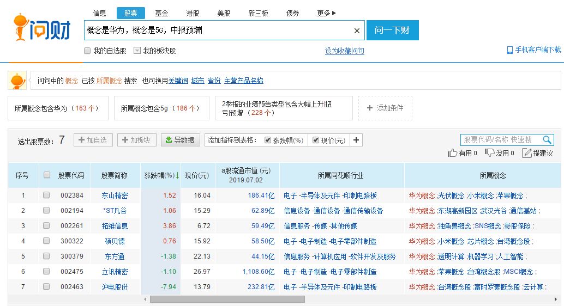
Task: Check 我的自选股 checkbox
Action: (87, 51)
